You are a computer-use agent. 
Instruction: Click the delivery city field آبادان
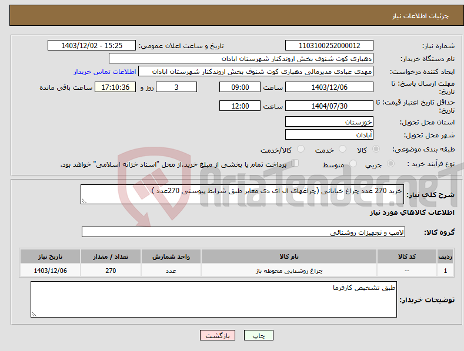click(x=329, y=135)
